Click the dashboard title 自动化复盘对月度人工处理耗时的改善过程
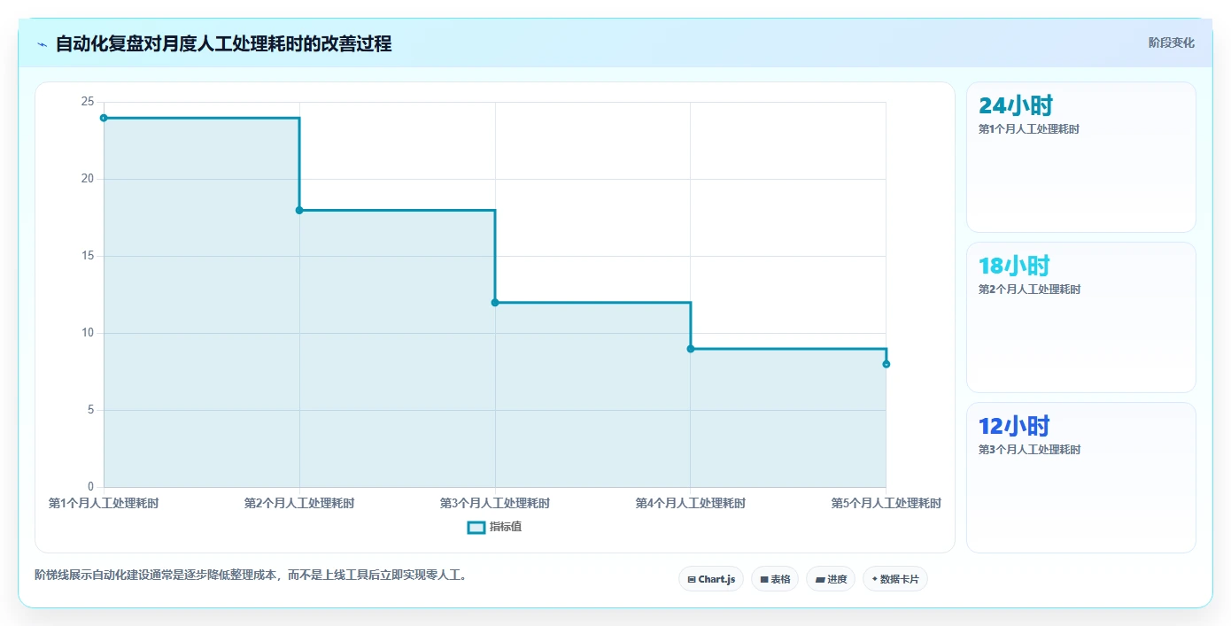Screen dimensions: 1231x626 tap(223, 43)
